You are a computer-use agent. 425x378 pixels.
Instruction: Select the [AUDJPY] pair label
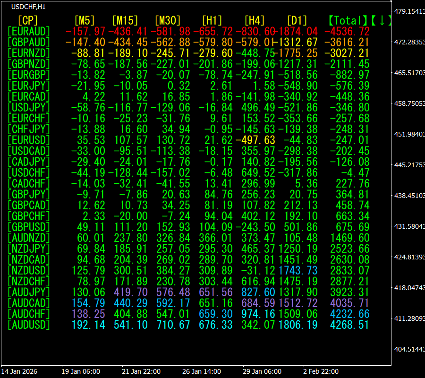click(29, 292)
